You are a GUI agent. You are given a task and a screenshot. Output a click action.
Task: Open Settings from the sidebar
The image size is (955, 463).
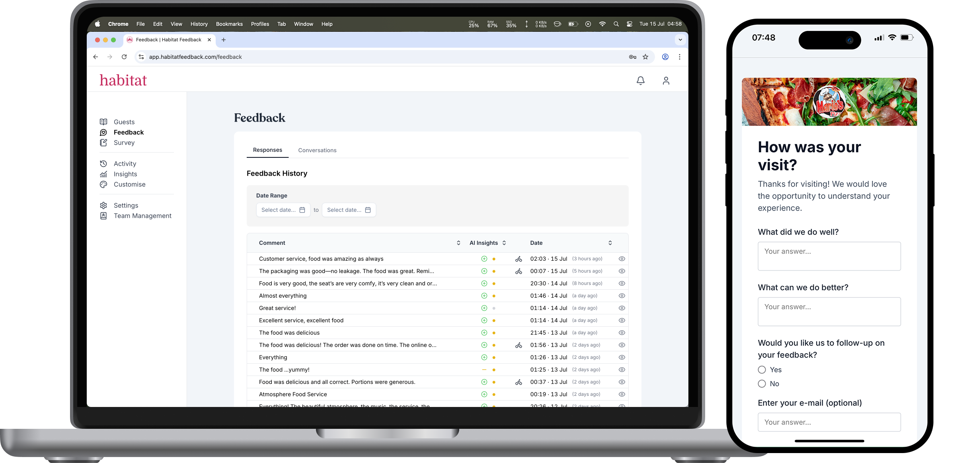(x=126, y=205)
